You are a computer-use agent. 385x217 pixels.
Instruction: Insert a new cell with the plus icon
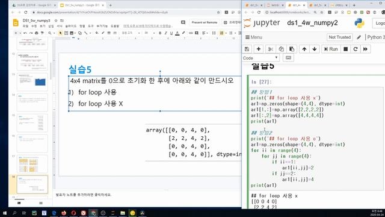(259, 49)
